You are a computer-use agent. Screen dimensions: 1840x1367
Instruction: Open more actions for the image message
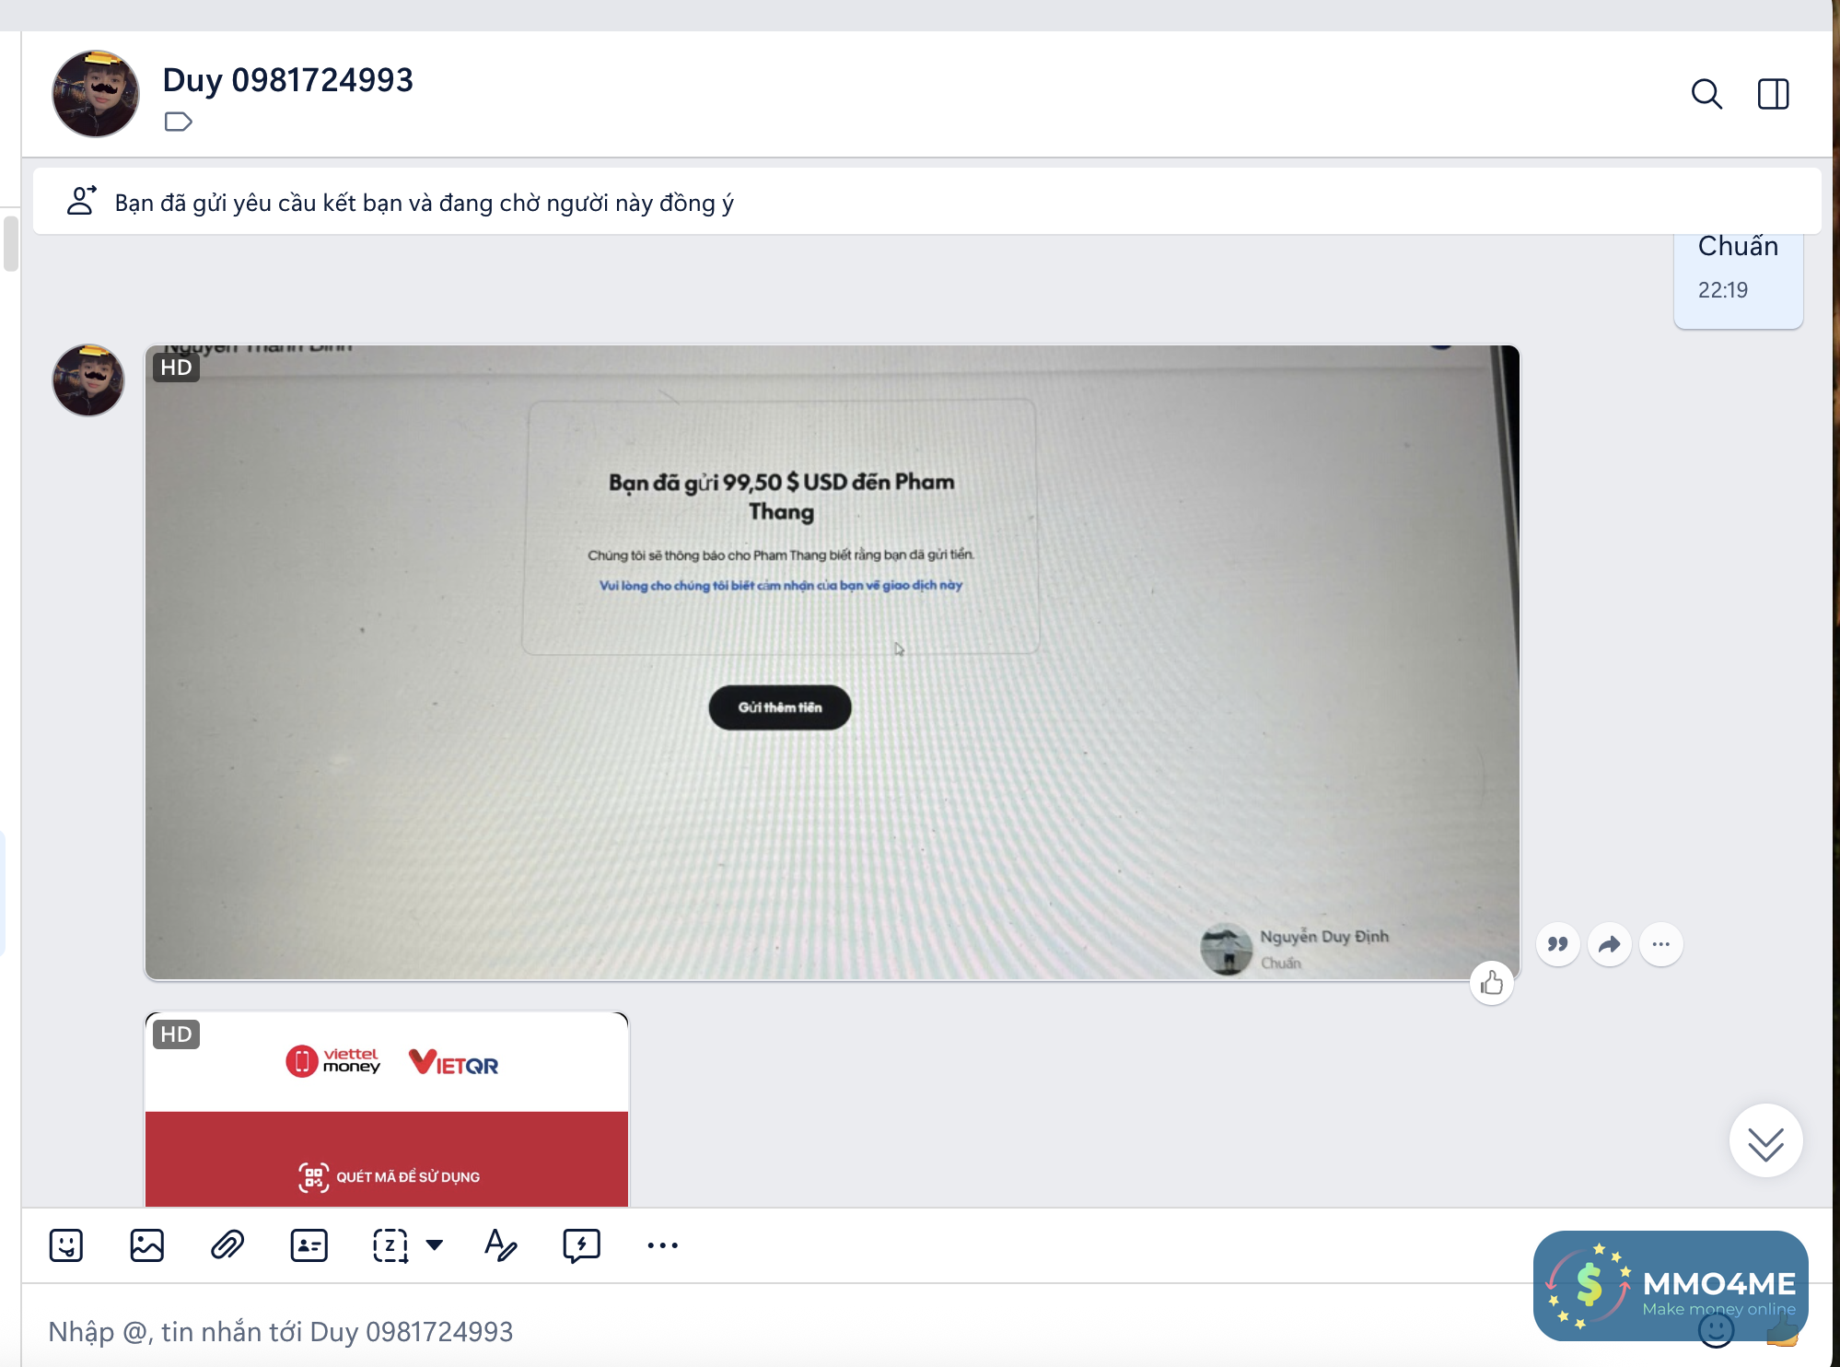[x=1660, y=944]
